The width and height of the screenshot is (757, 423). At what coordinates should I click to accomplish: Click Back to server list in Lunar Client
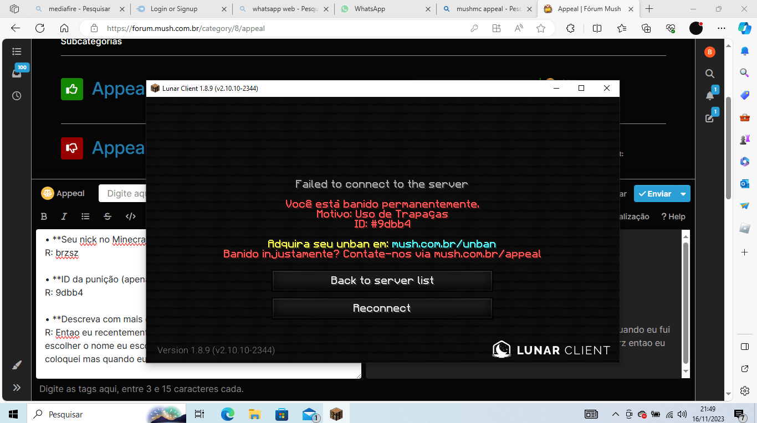382,281
